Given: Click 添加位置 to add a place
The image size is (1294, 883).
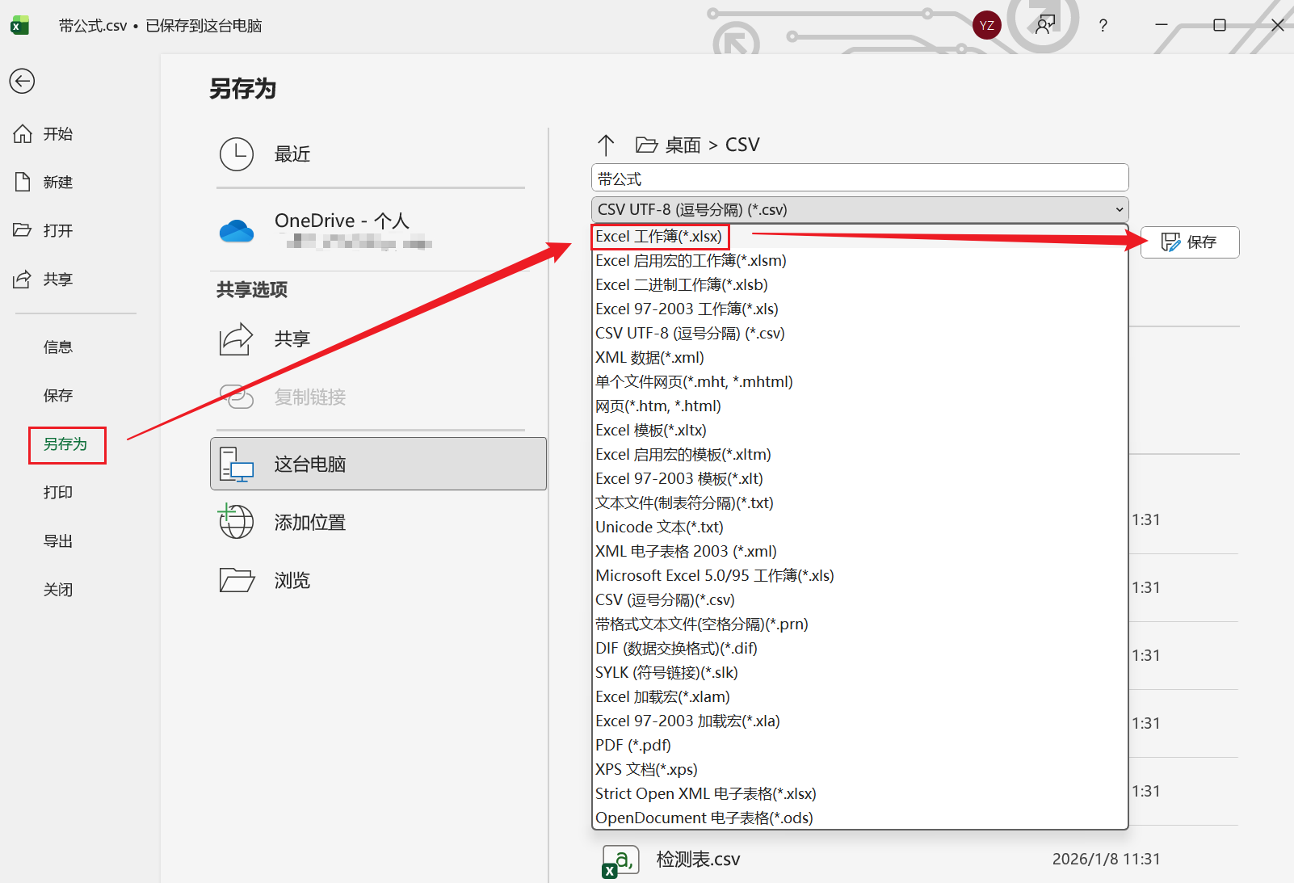Looking at the screenshot, I should coord(309,522).
